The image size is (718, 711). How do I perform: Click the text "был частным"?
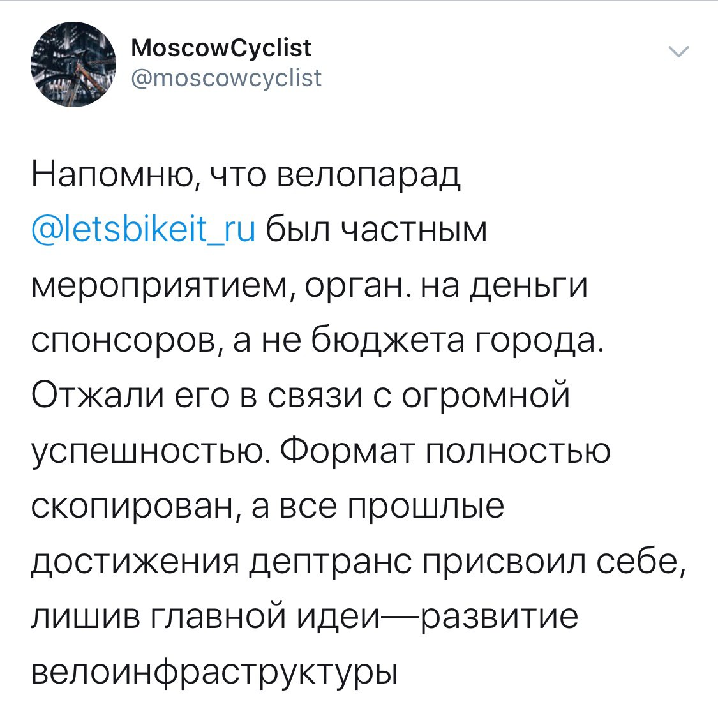(376, 230)
